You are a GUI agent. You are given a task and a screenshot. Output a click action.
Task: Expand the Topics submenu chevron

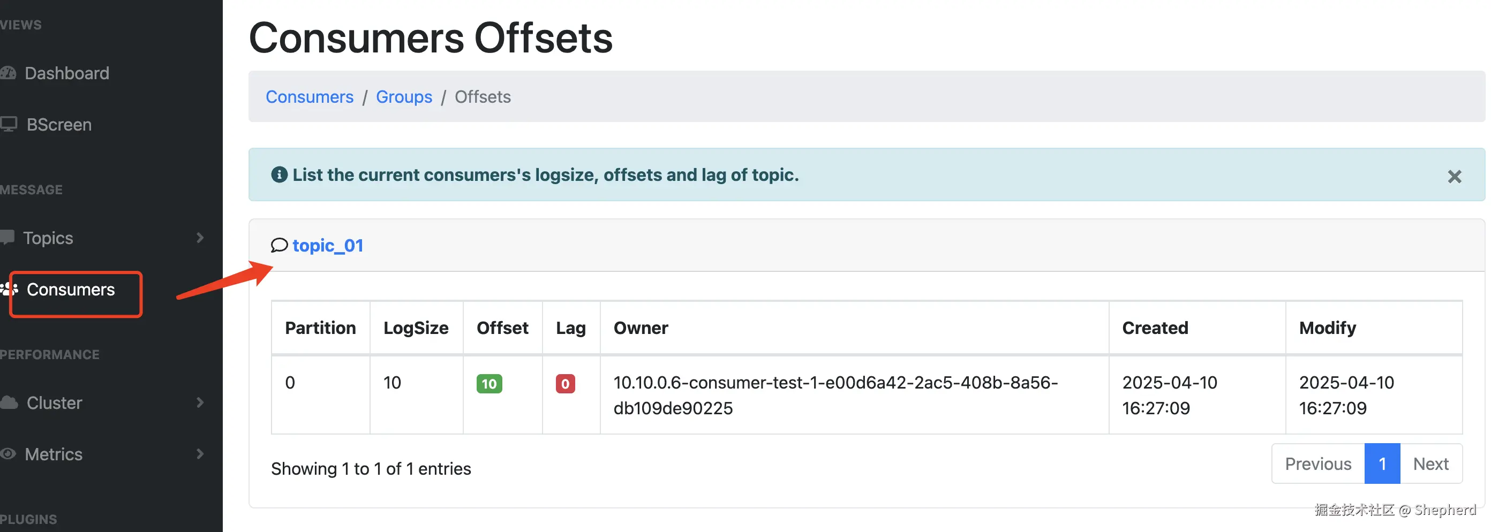pyautogui.click(x=200, y=238)
